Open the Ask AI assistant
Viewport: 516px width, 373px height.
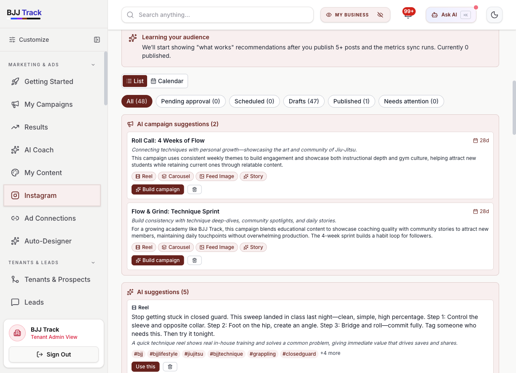tap(451, 15)
